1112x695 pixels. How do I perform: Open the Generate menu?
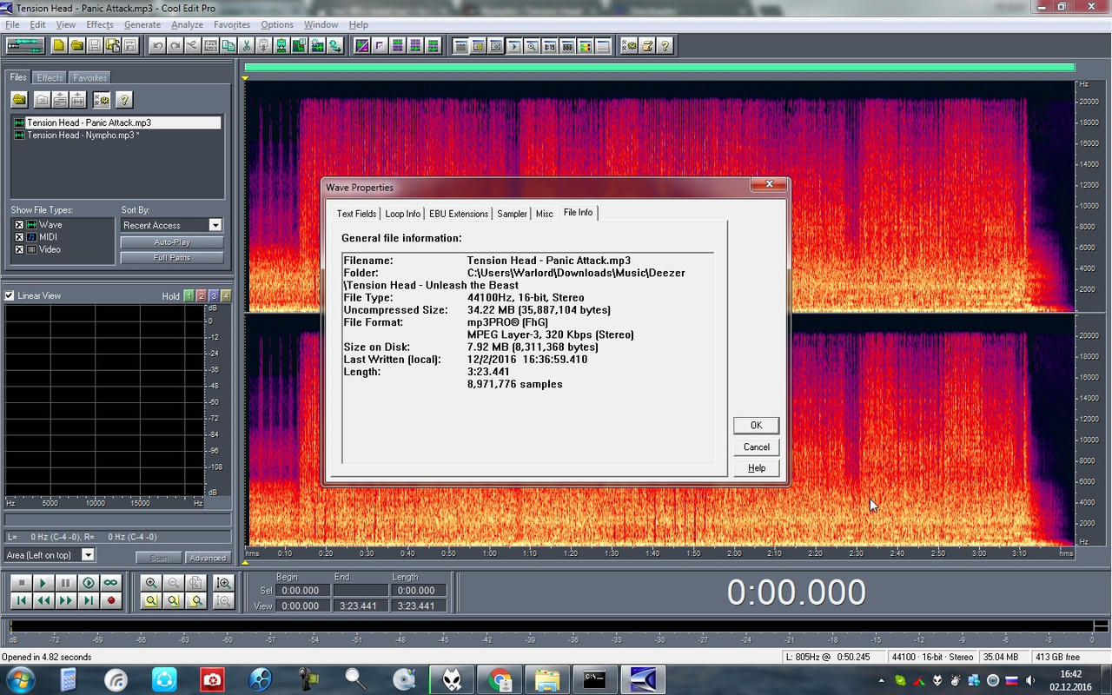142,24
